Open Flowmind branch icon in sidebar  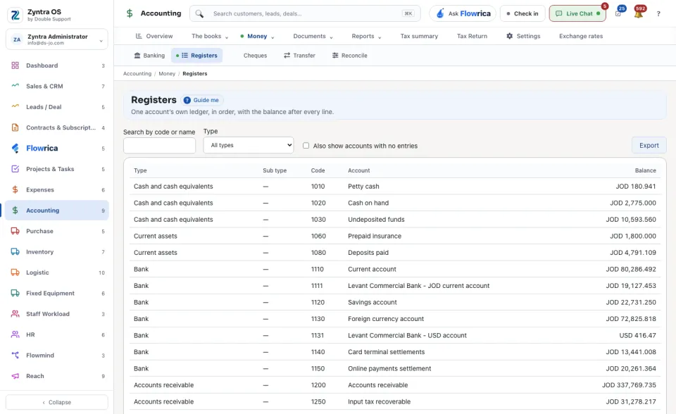15,356
